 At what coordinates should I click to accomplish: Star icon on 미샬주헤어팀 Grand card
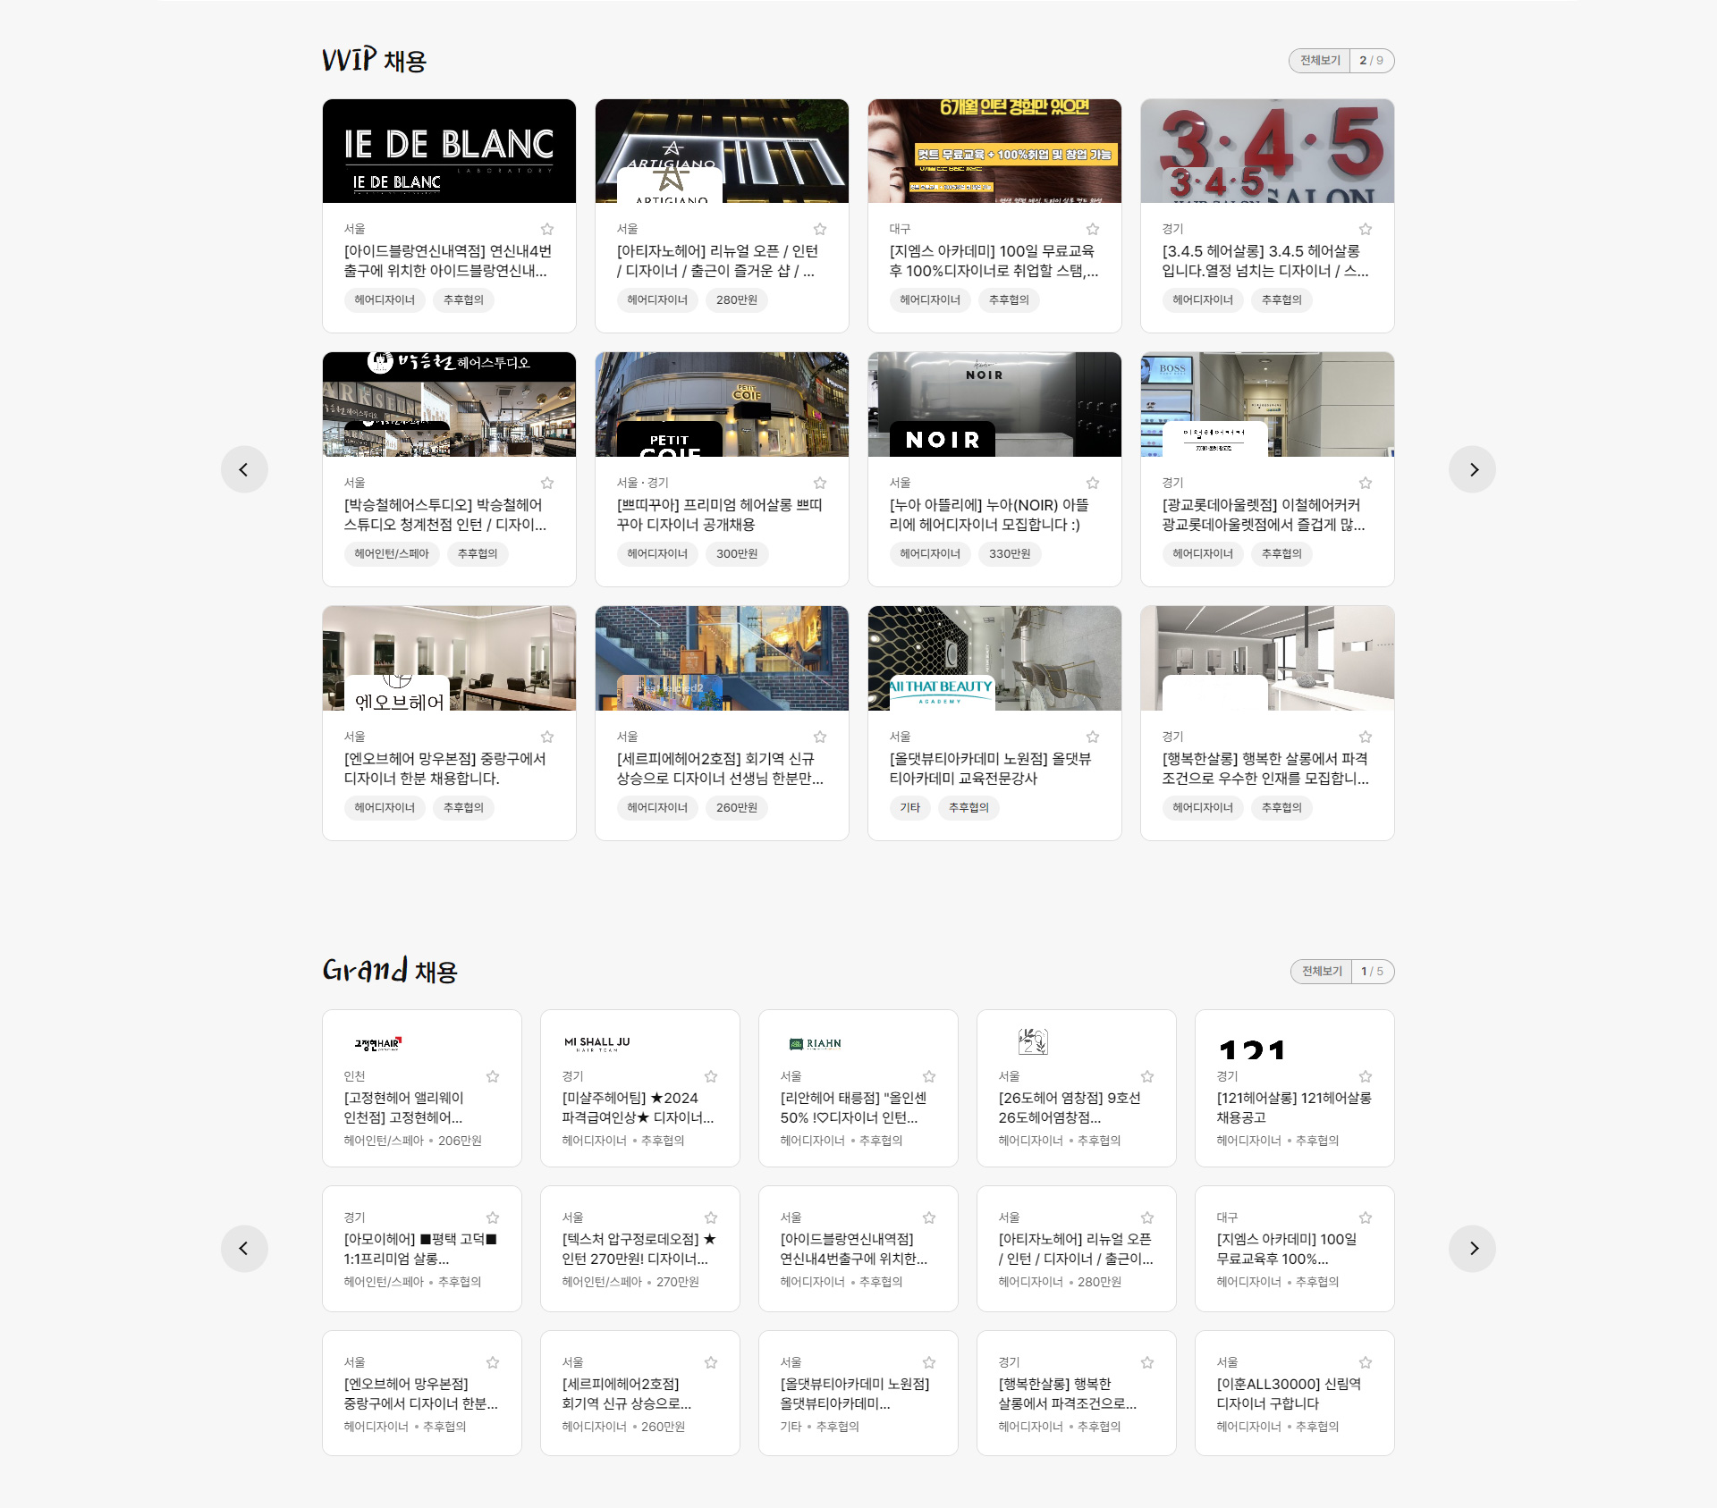coord(711,1076)
